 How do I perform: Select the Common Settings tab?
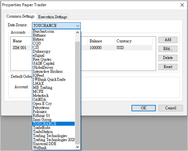click(20, 16)
